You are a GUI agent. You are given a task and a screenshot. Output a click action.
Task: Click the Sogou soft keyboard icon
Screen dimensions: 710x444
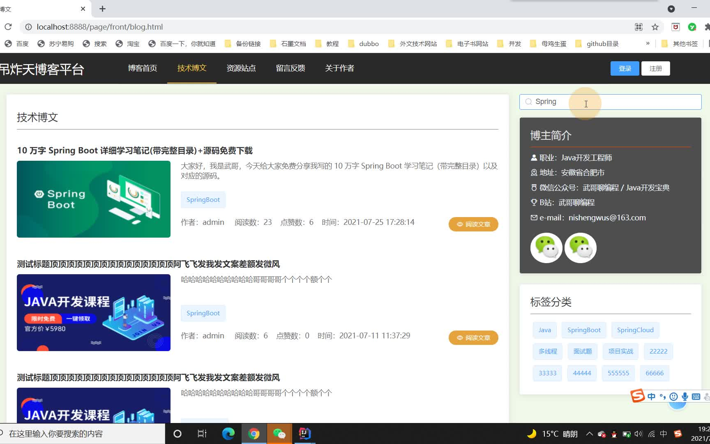pyautogui.click(x=696, y=397)
